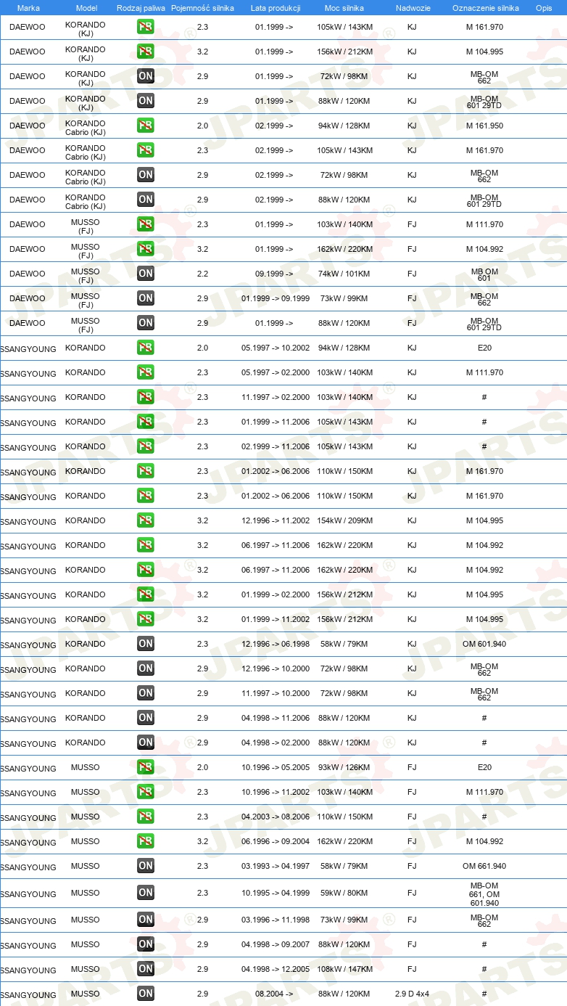The height and width of the screenshot is (1006, 567).
Task: Select the '108kW / 147KM' power cell
Action: coord(344,969)
